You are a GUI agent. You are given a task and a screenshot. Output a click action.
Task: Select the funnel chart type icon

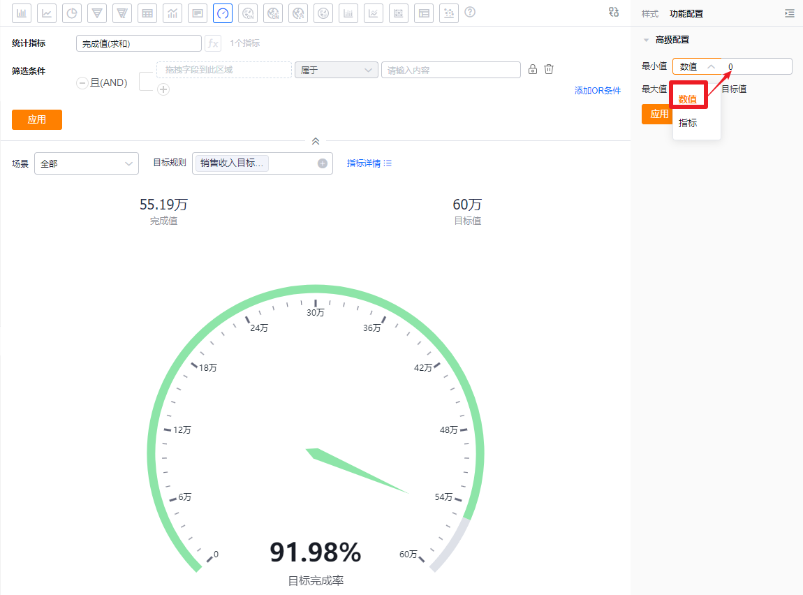pyautogui.click(x=97, y=13)
